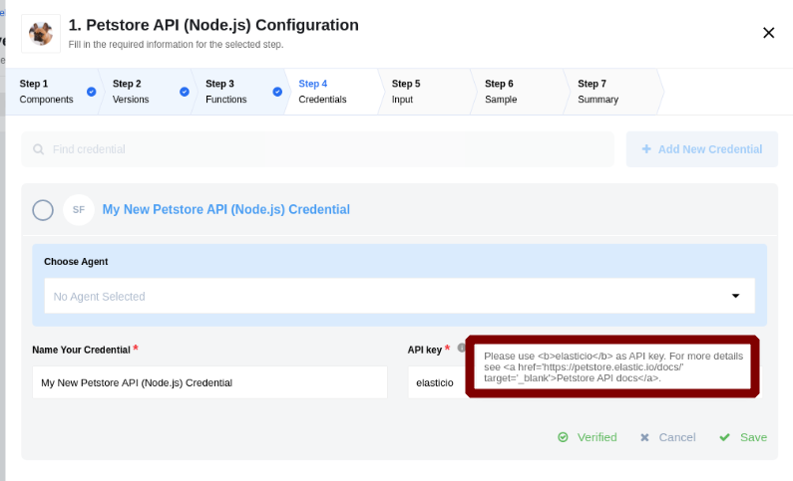Select Step 4 Credentials tab
This screenshot has height=481, width=793.
point(331,92)
